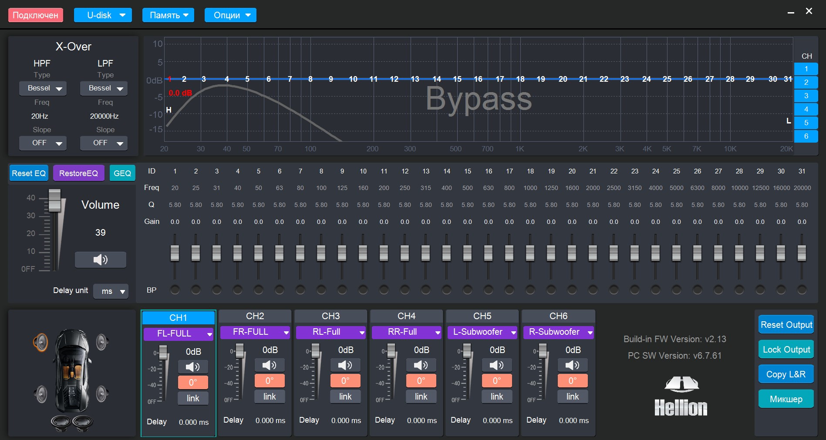
Task: Toggle bypass for EQ band 1
Action: [175, 290]
